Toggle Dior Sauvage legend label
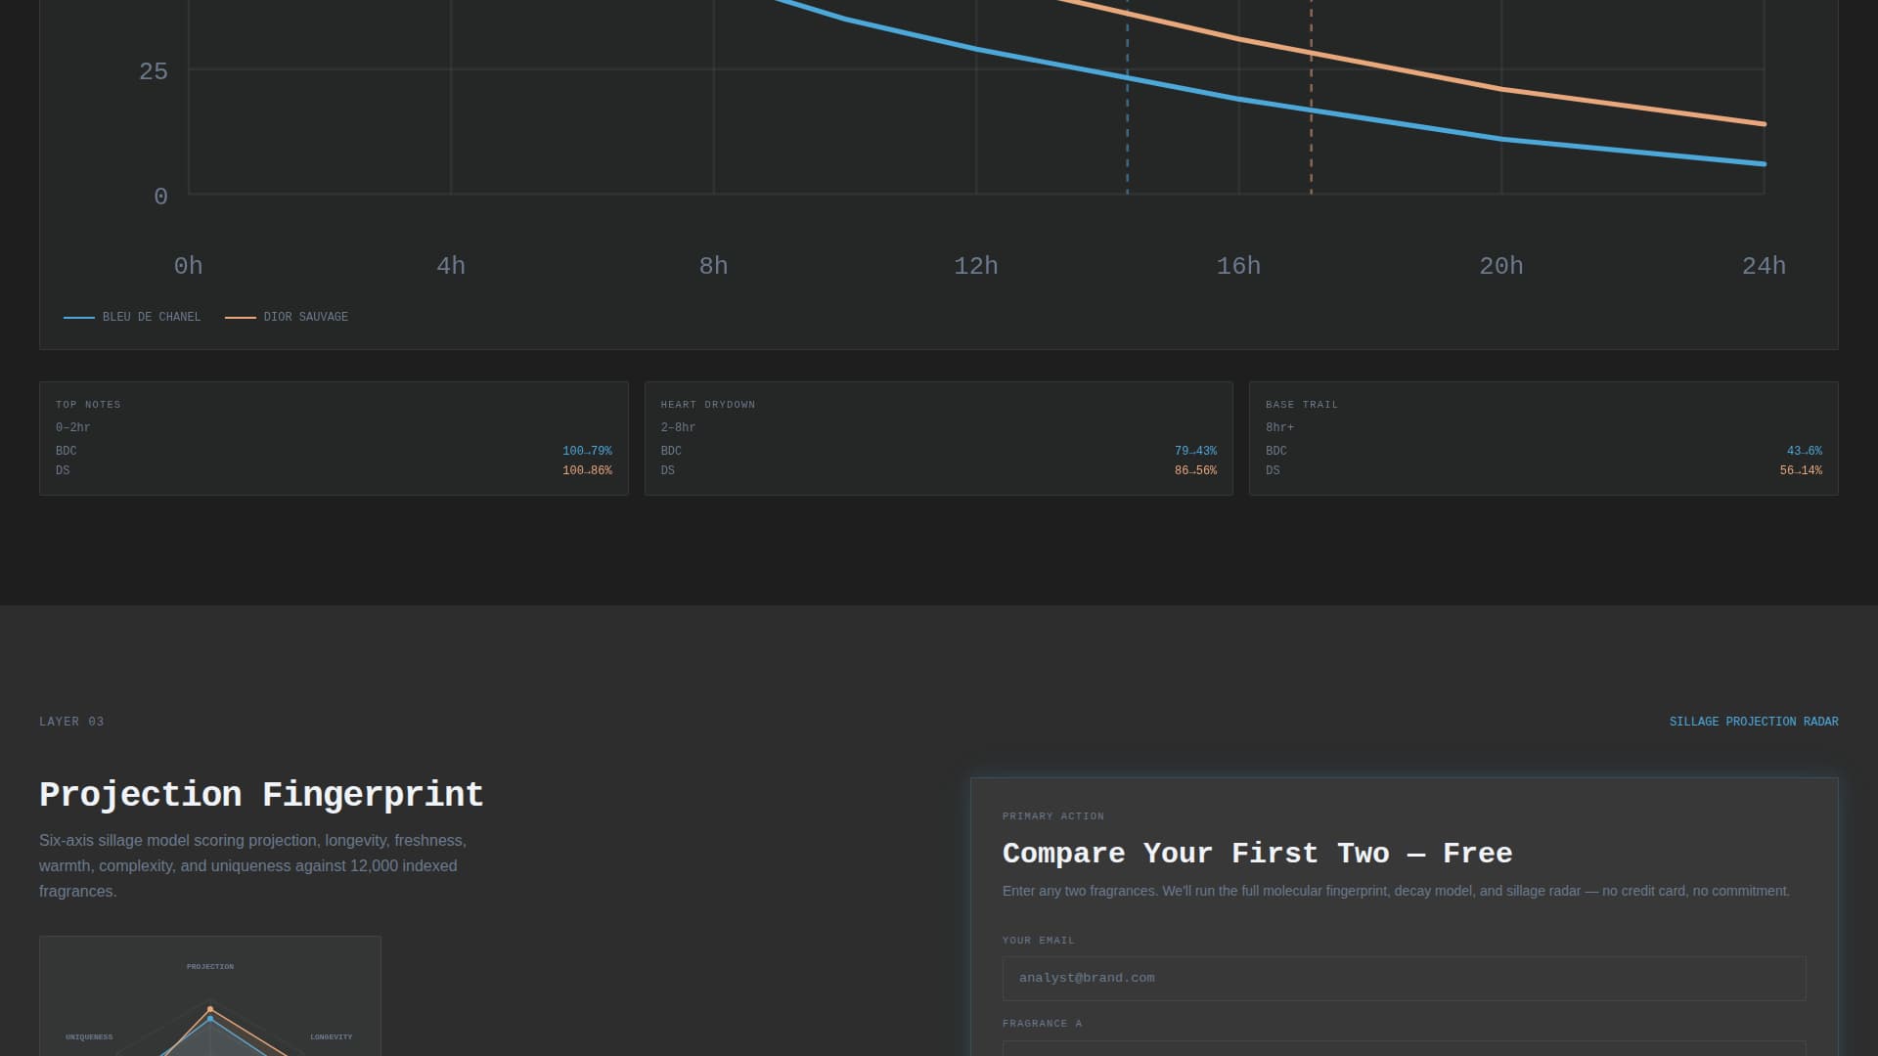1878x1056 pixels. pos(306,317)
